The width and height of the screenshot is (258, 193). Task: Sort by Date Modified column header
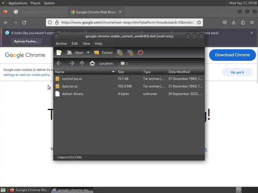pyautogui.click(x=186, y=72)
